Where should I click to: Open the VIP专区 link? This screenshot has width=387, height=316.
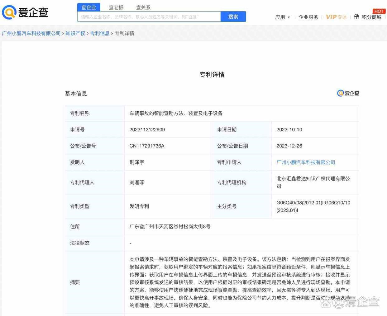(336, 17)
